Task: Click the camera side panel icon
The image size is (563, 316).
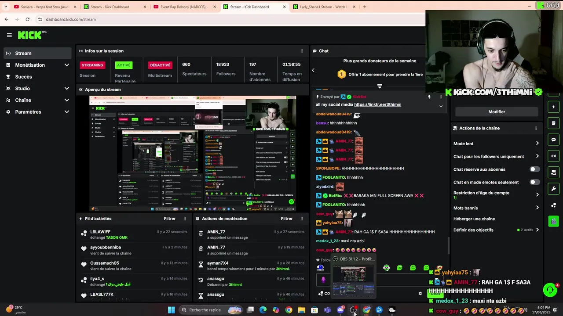Action: 553,172
